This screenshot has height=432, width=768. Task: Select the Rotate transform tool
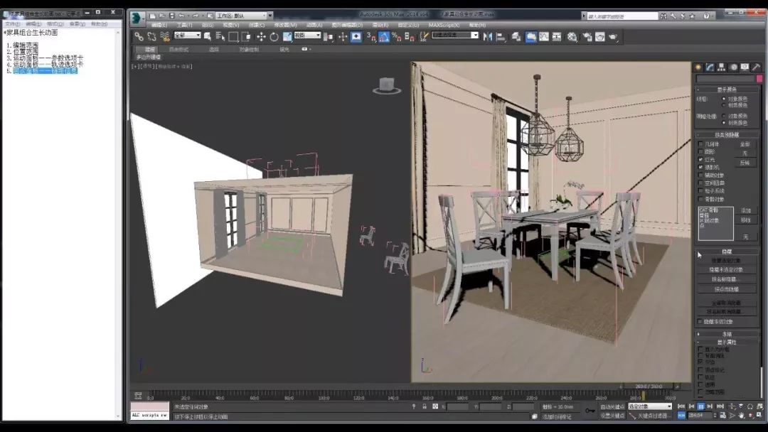click(x=274, y=37)
